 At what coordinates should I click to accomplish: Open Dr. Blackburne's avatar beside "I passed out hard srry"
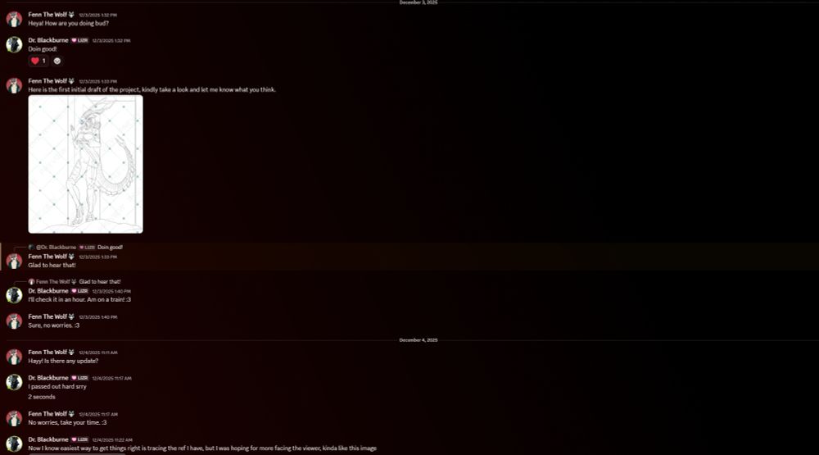pos(14,382)
